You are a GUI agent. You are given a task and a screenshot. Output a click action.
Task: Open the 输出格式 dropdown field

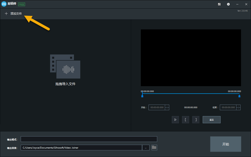pos(89,139)
